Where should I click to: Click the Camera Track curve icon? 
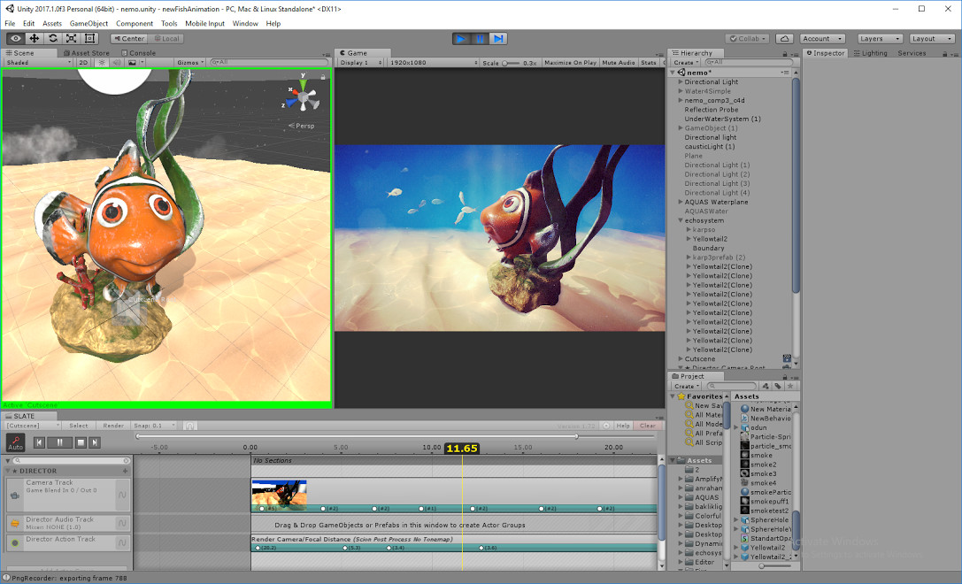point(122,495)
